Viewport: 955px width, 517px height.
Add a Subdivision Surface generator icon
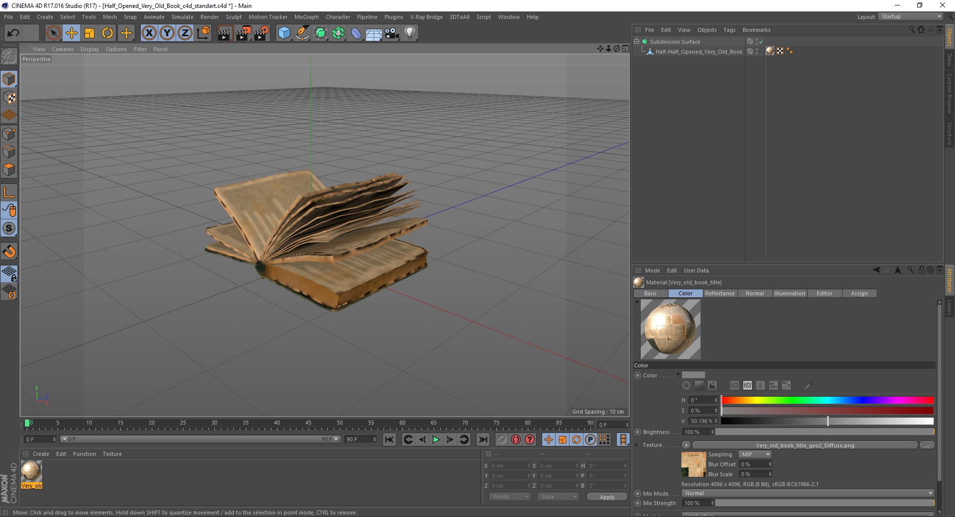click(x=321, y=33)
